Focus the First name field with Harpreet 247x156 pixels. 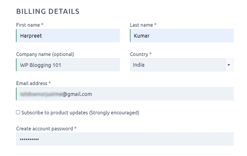(x=68, y=36)
